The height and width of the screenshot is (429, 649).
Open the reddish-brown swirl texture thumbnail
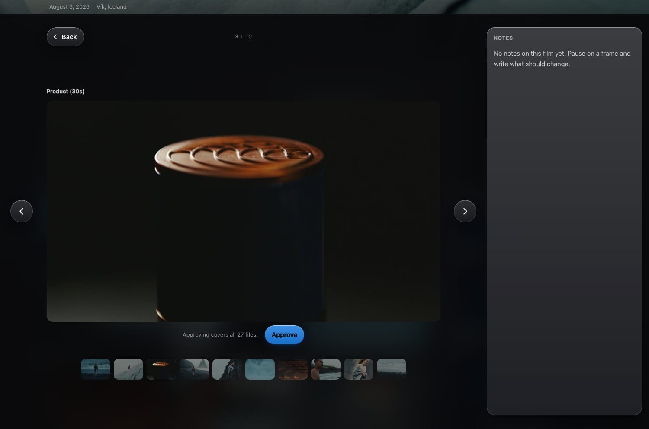tap(293, 369)
